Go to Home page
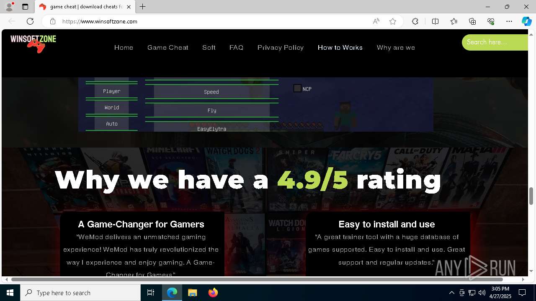This screenshot has width=536, height=301. (x=124, y=48)
